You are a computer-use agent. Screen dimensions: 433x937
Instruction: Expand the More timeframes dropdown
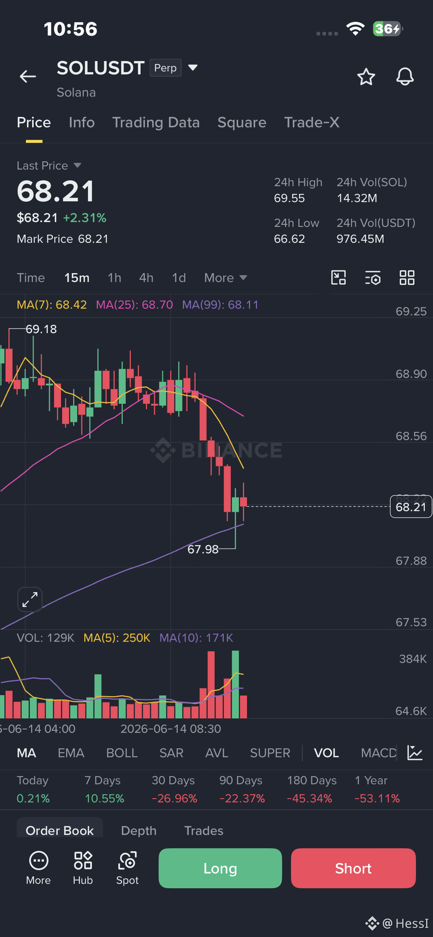225,277
